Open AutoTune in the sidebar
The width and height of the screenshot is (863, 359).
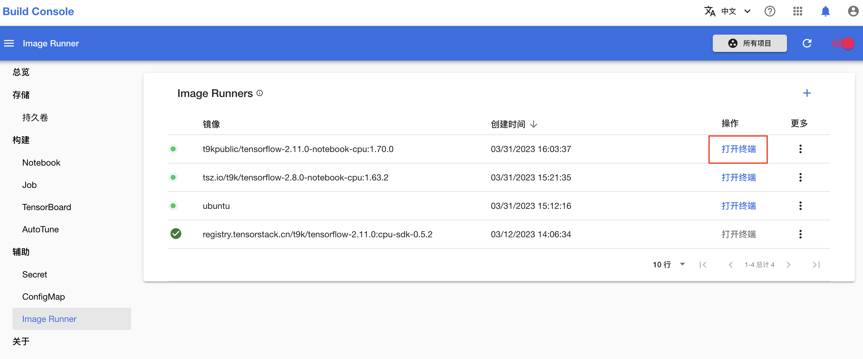point(40,230)
